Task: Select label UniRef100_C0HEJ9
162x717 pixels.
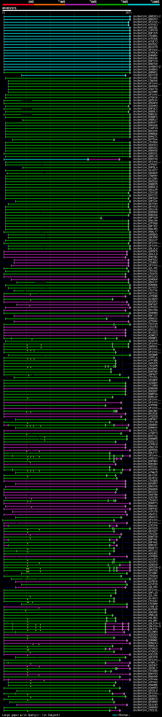Action: click(145, 607)
